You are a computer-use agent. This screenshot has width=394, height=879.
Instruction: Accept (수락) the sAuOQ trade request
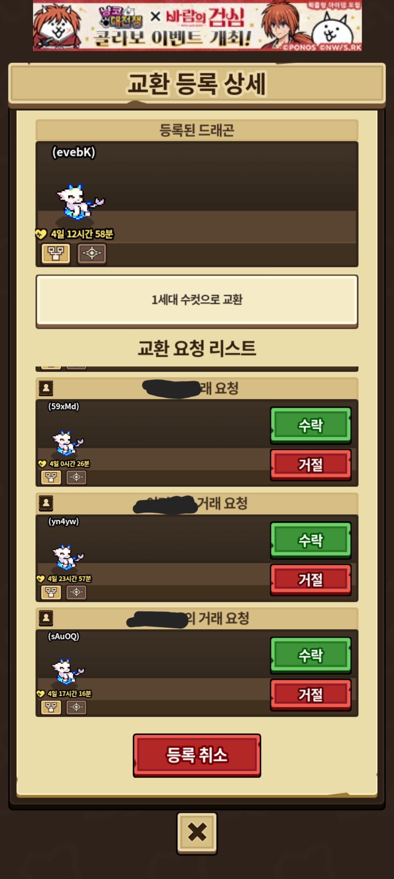(x=311, y=655)
